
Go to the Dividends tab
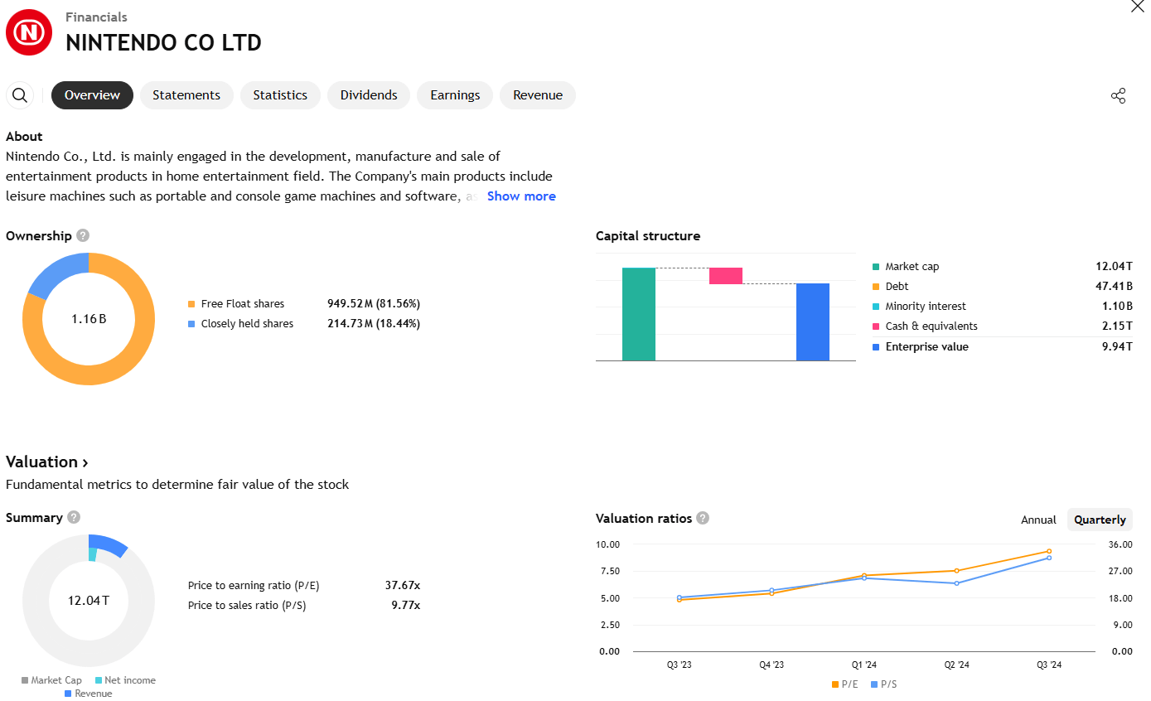coord(369,95)
